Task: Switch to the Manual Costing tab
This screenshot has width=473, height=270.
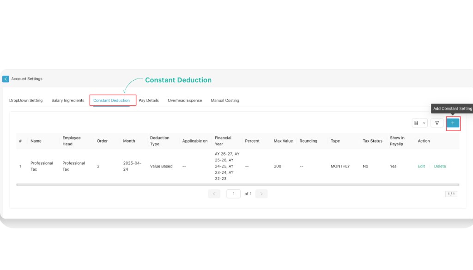Action: (225, 100)
